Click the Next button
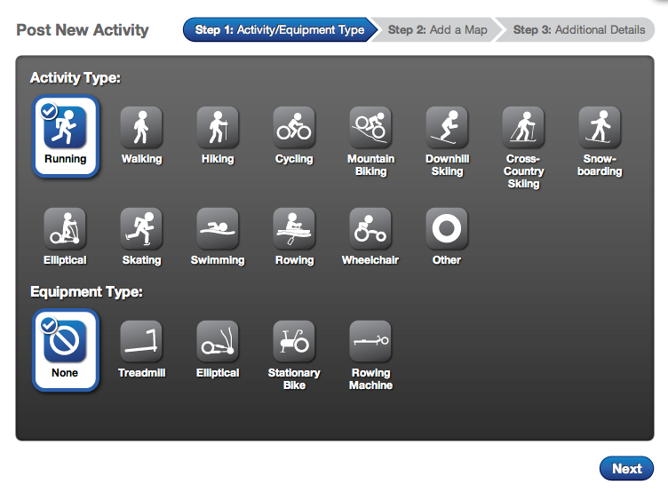668x492 pixels. [626, 469]
